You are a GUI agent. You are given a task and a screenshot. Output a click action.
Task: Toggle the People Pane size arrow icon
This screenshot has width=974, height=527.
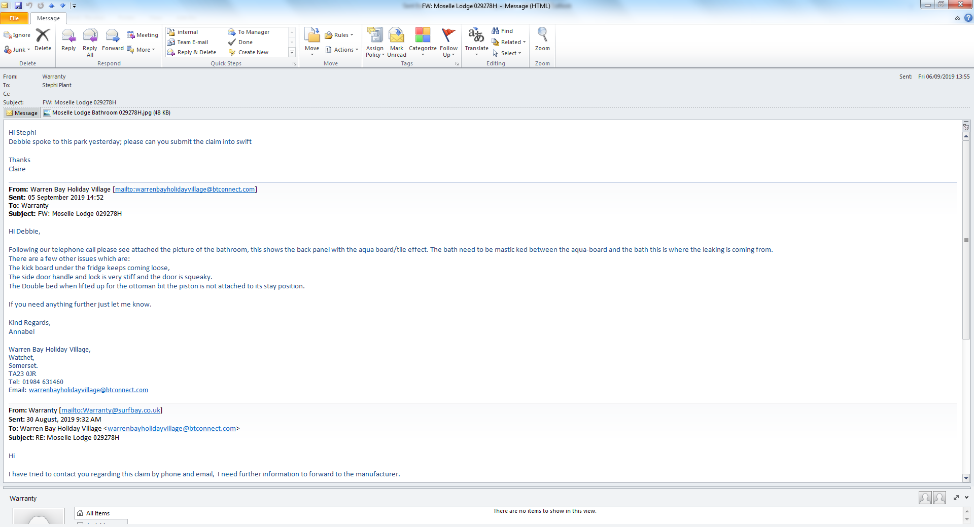pyautogui.click(x=956, y=498)
